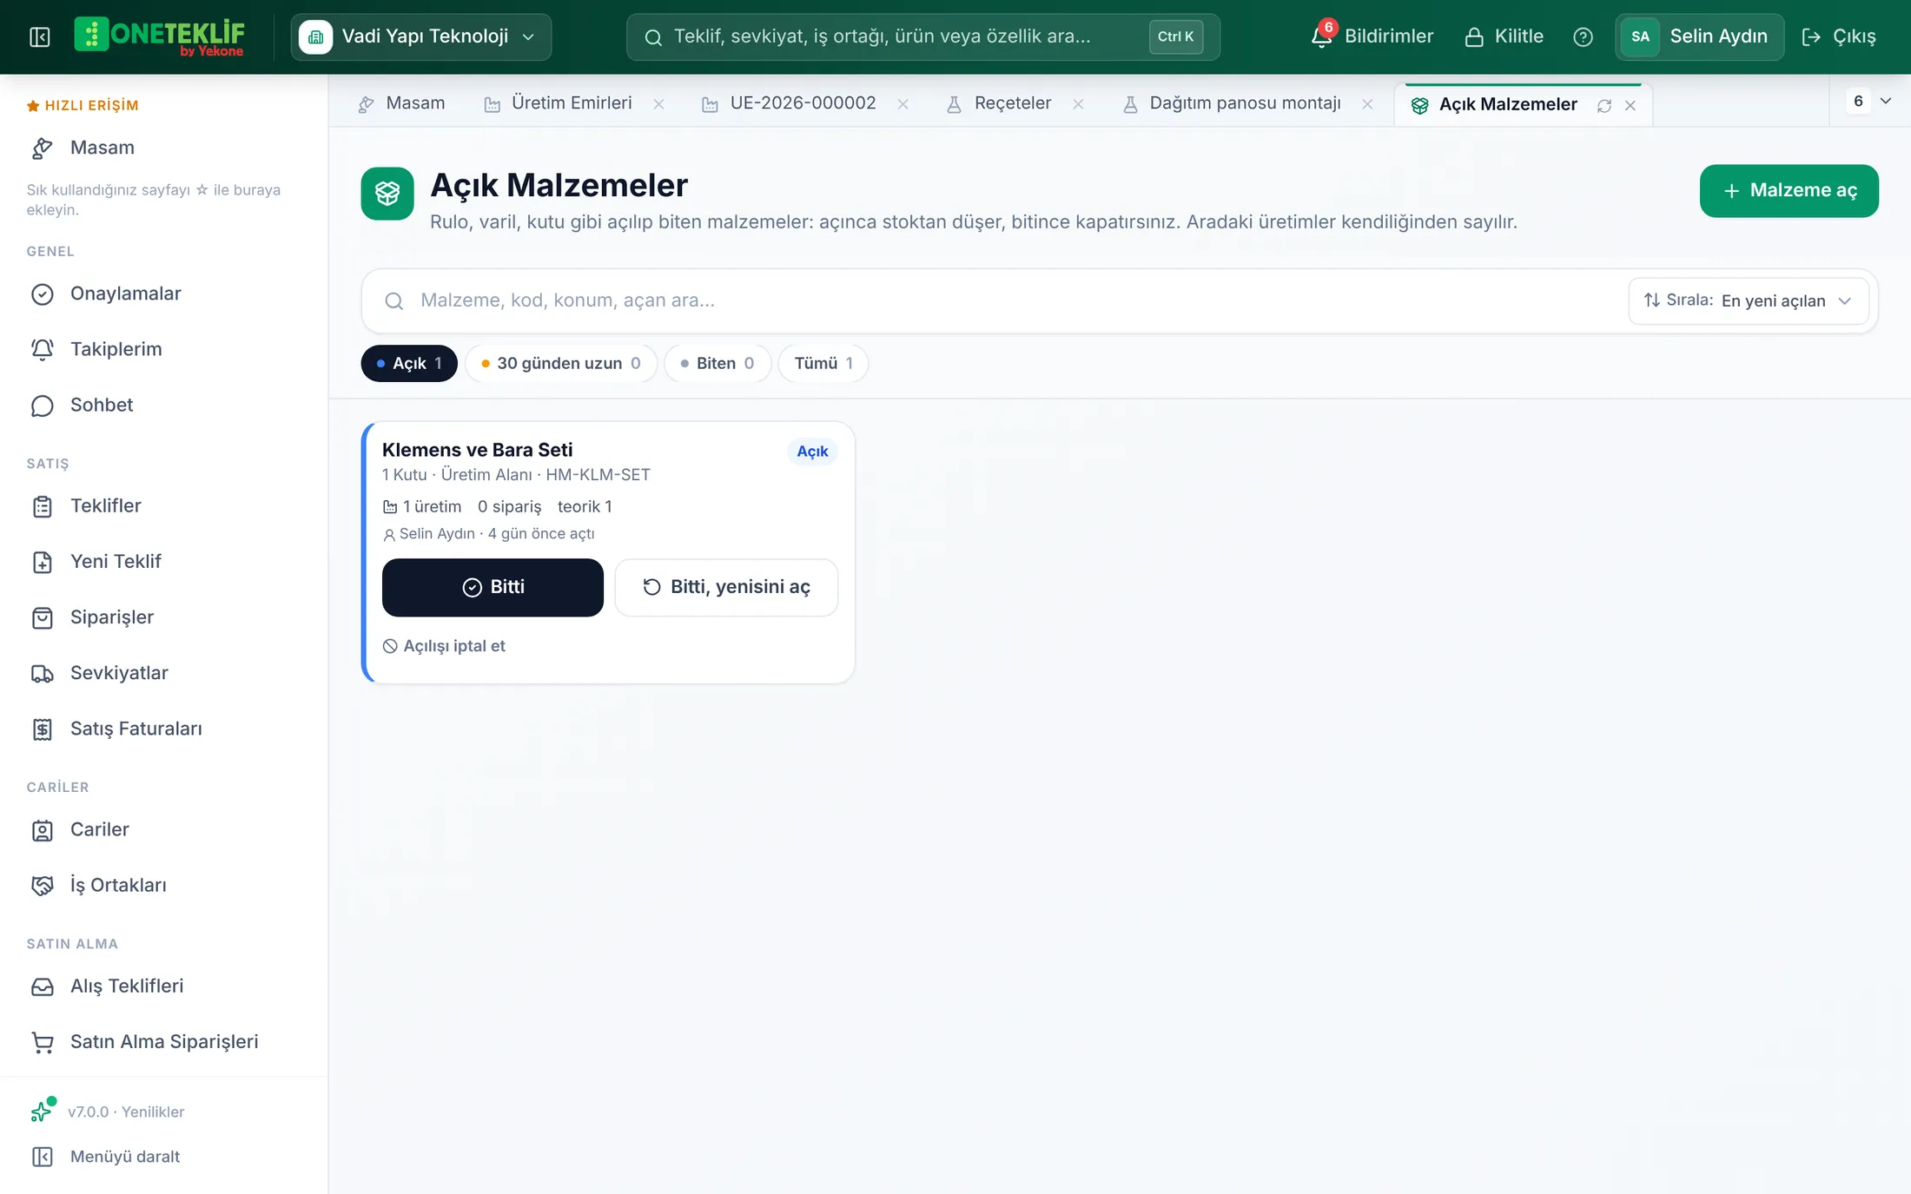1911x1194 pixels.
Task: Open İş Ortakları in the sidebar
Action: pos(164,885)
